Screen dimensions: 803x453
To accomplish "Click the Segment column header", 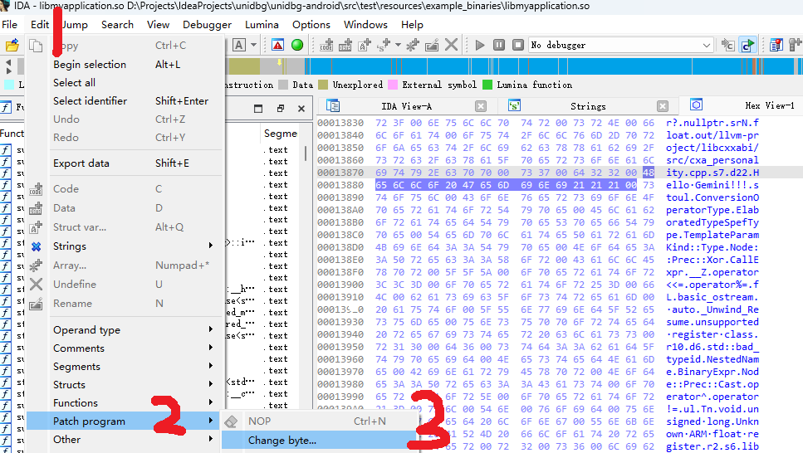I will [x=281, y=134].
